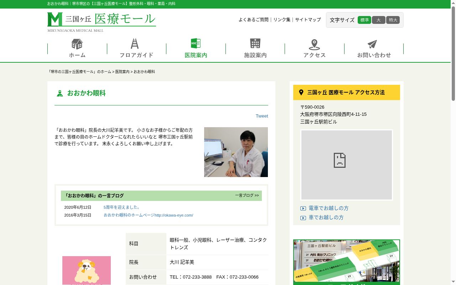This screenshot has height=285, width=456.
Task: Open the ホーム house icon
Action: coord(77,44)
